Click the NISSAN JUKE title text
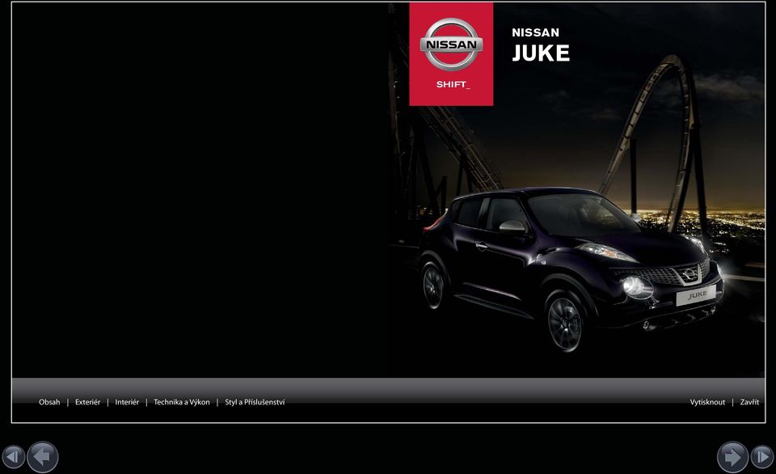Screen dimensions: 776x474 point(541,45)
